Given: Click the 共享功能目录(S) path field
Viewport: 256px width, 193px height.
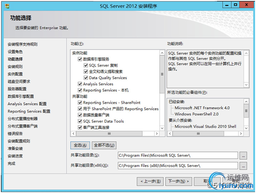Looking at the screenshot, I should pos(178,155).
